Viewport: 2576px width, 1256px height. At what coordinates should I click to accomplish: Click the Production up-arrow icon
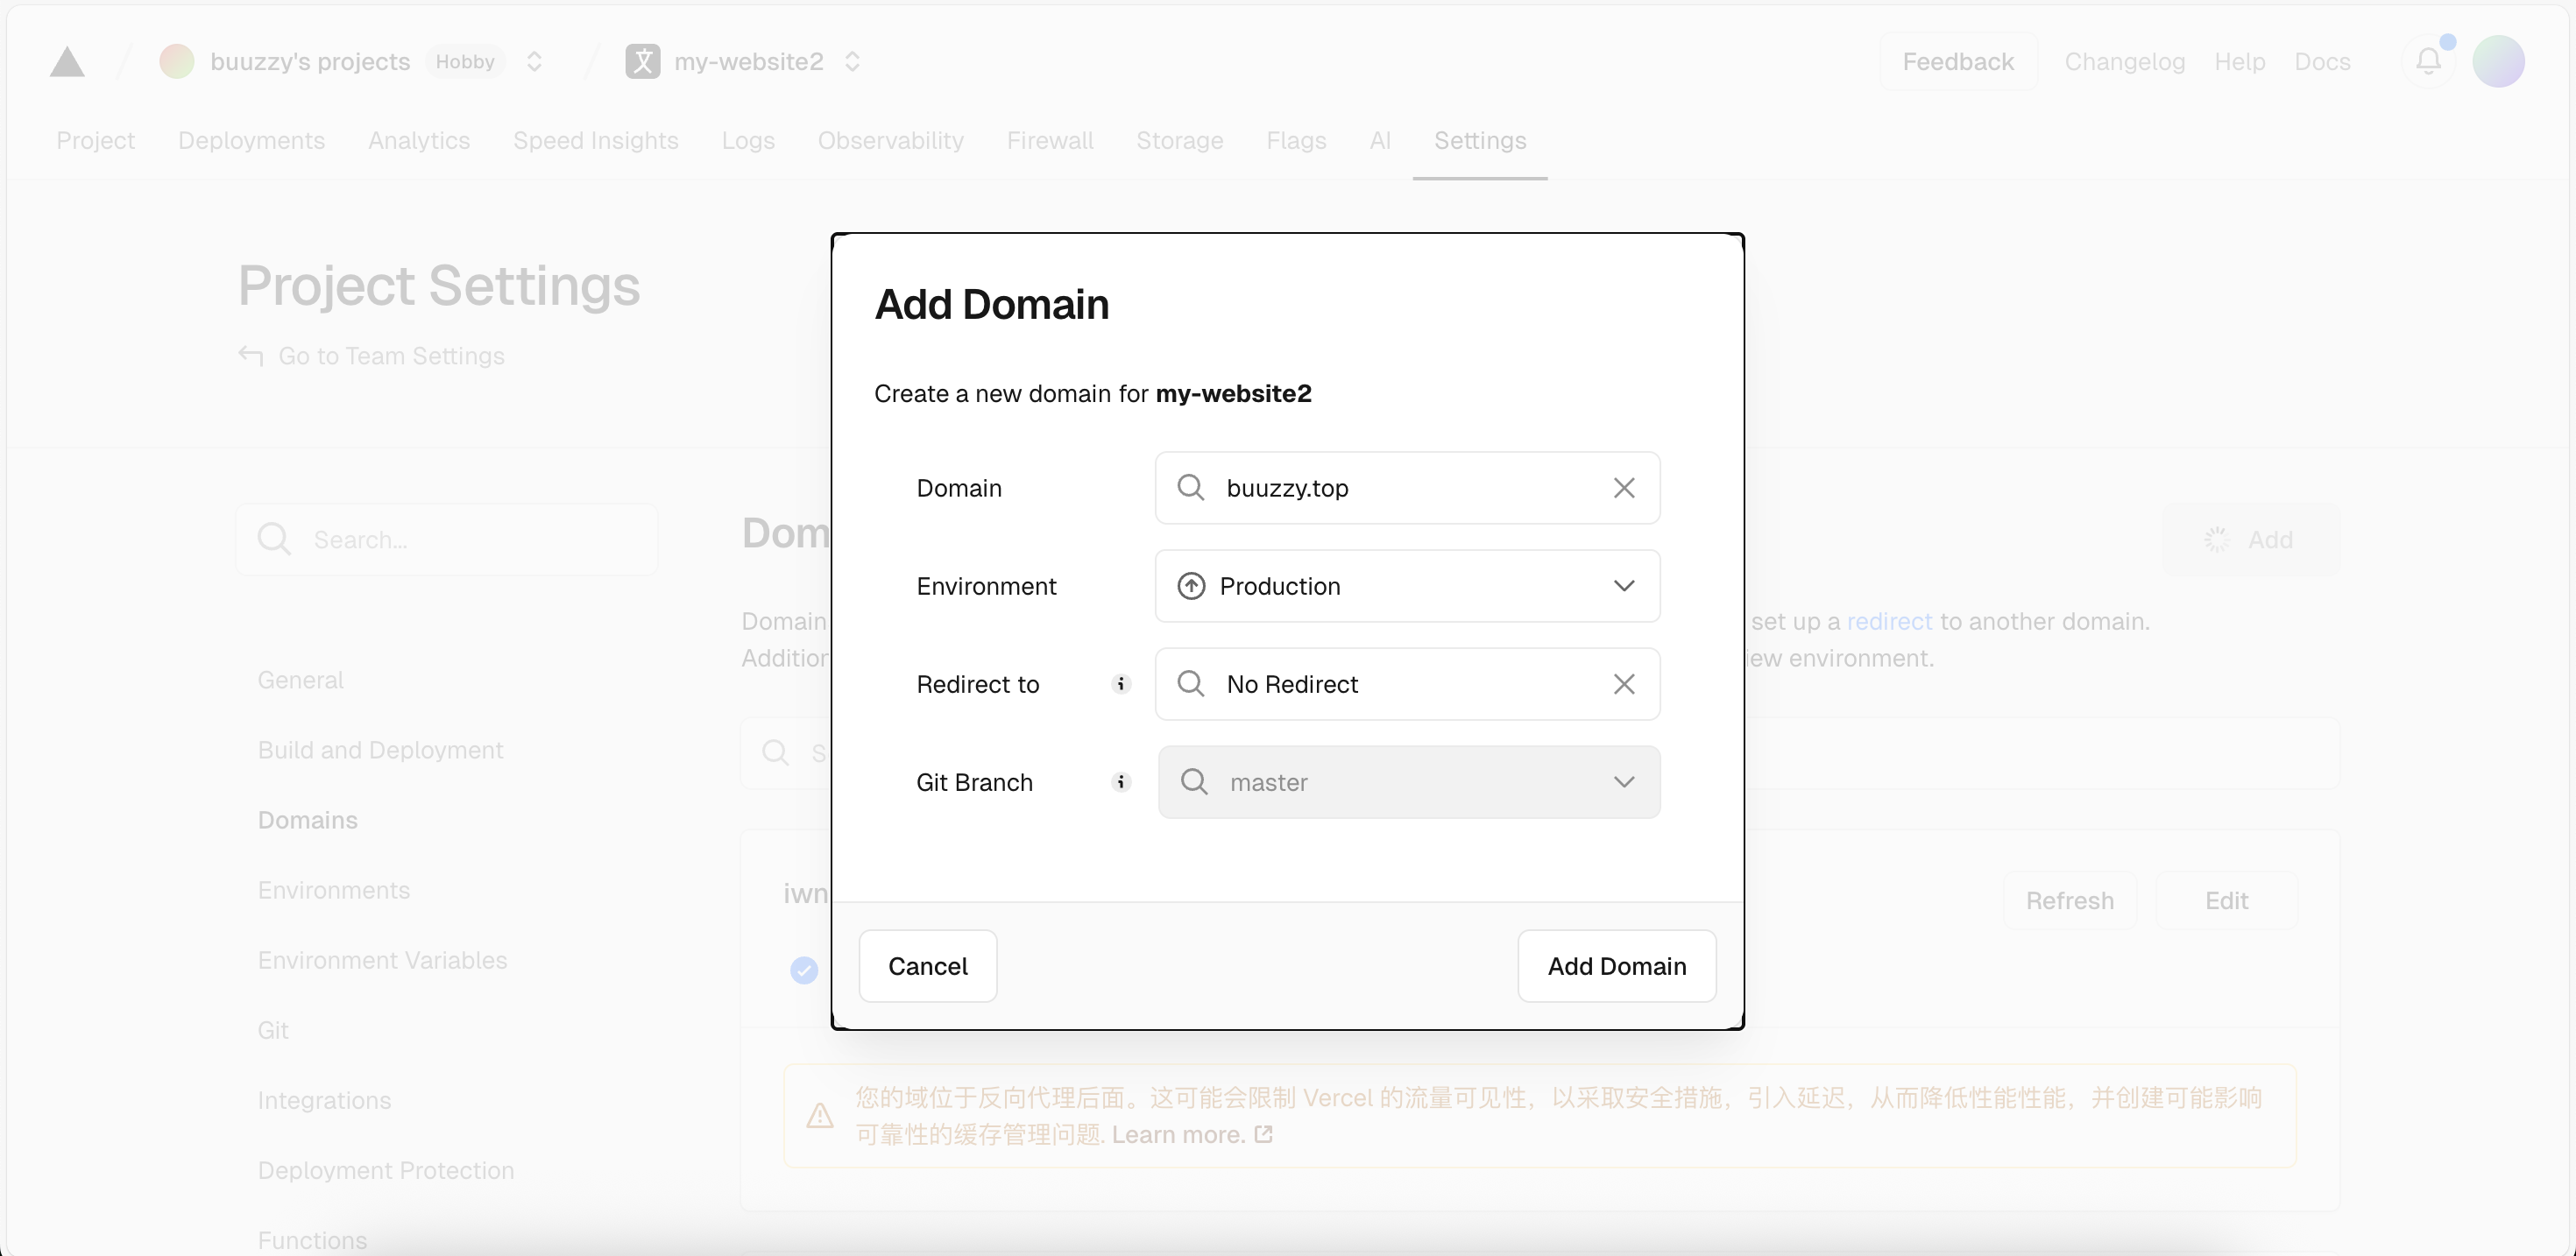tap(1191, 586)
